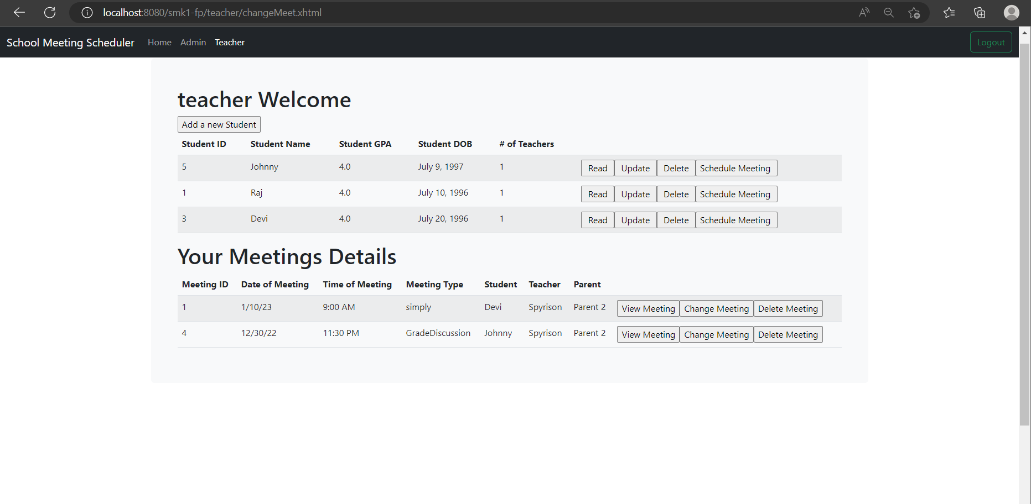Change Meeting for the simply meeting
Viewport: 1031px width, 504px height.
[x=717, y=308]
